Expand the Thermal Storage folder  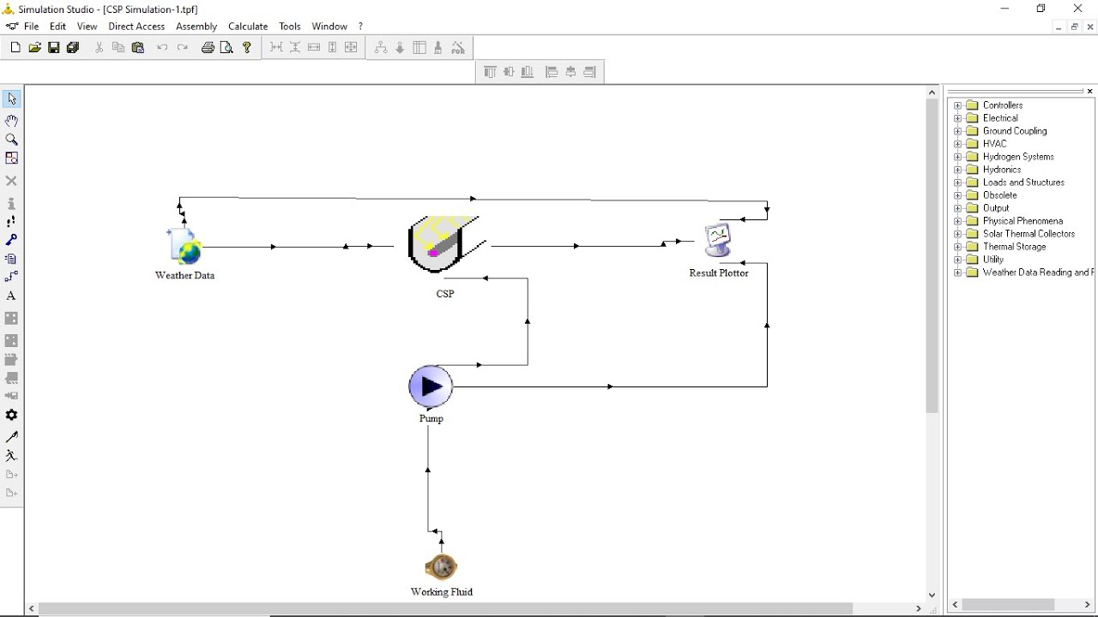(x=958, y=247)
